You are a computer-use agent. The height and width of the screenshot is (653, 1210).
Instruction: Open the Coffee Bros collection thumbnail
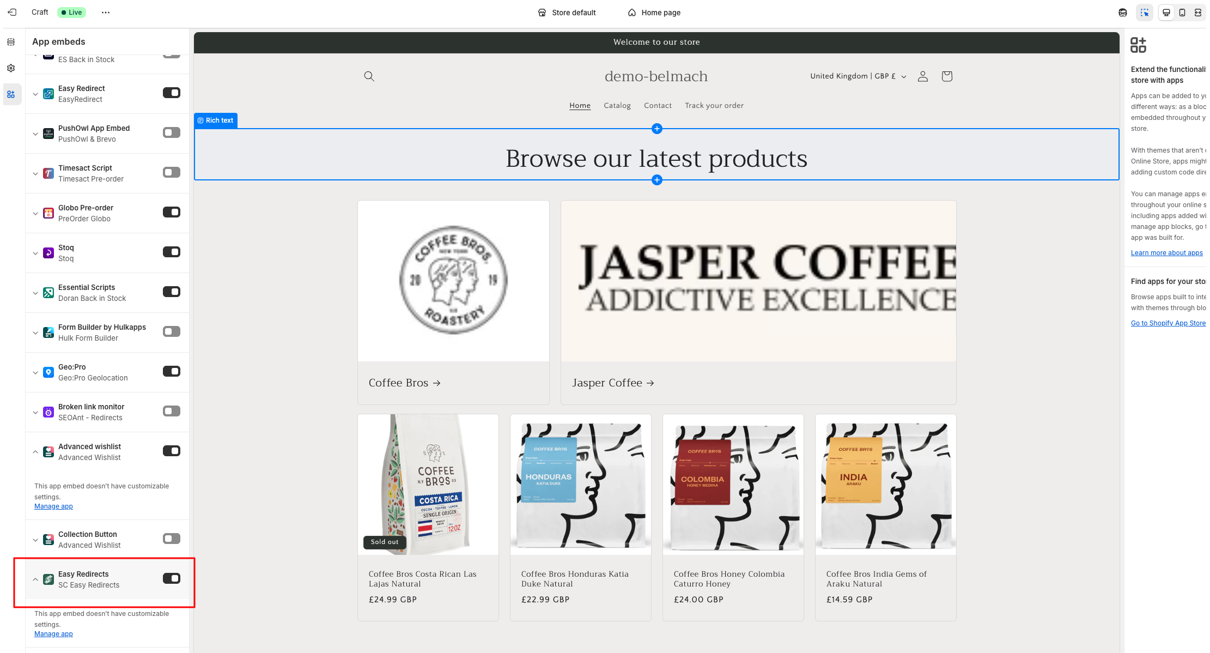(x=453, y=281)
